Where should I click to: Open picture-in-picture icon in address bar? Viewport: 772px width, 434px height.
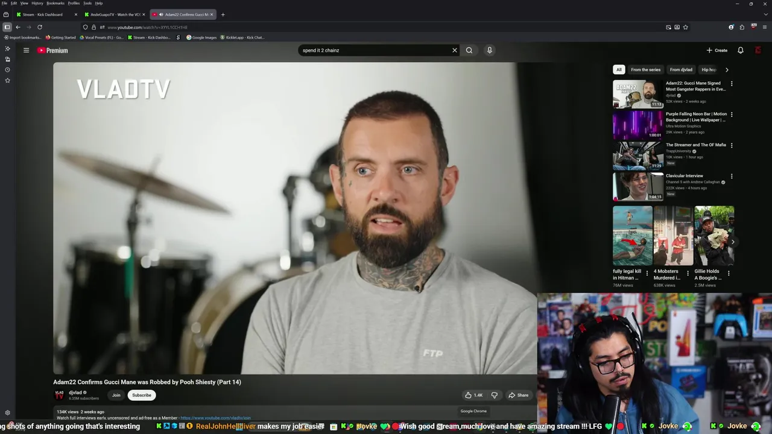click(x=668, y=27)
